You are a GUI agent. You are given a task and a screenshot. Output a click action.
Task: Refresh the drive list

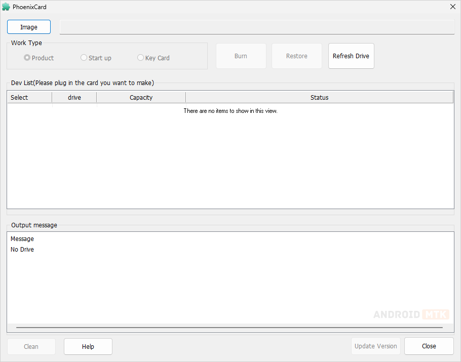tap(351, 56)
